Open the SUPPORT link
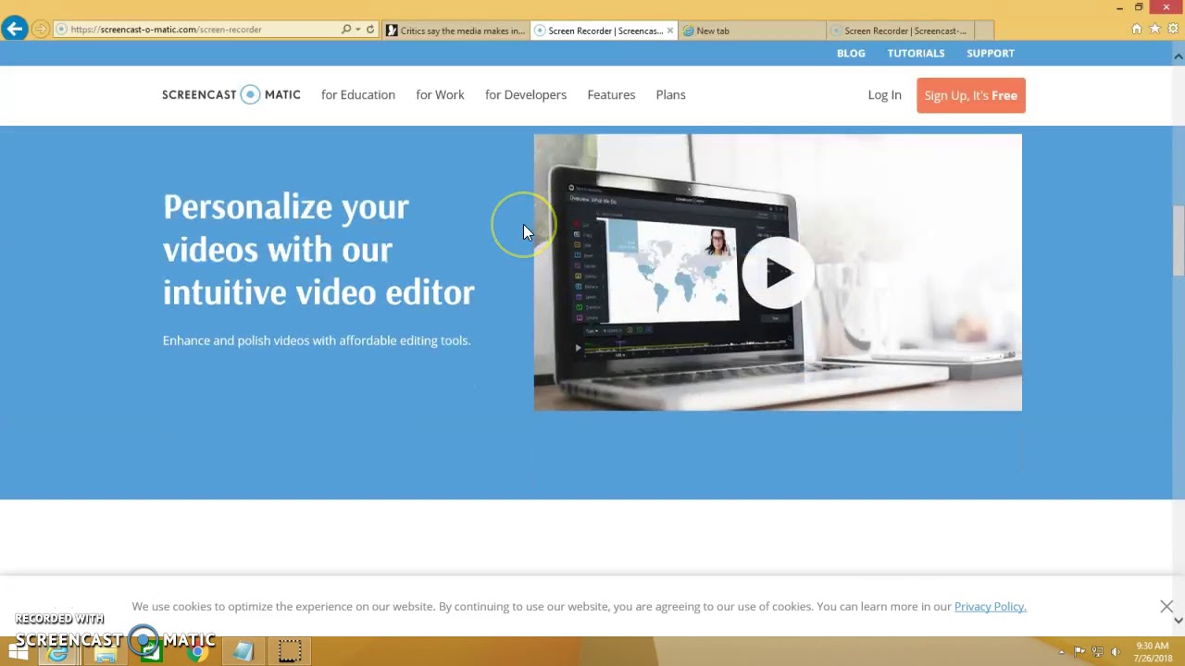The image size is (1185, 666). (991, 53)
